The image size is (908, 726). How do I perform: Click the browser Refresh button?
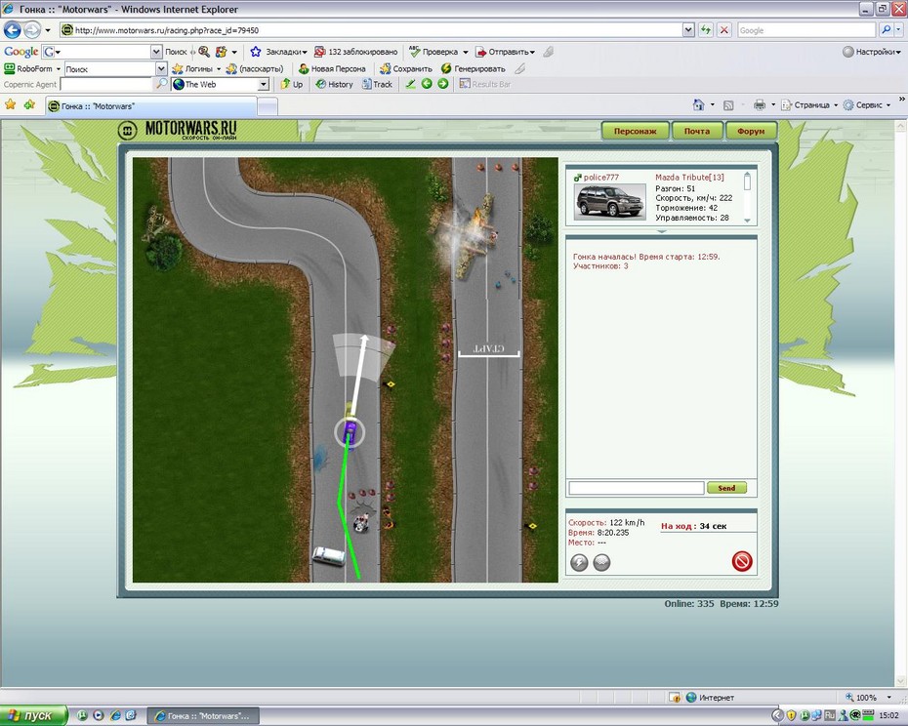pos(706,30)
